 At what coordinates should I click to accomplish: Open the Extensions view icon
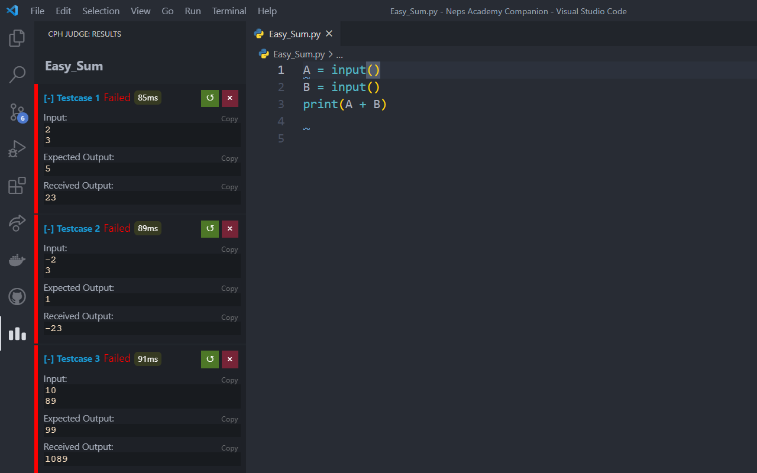point(17,186)
